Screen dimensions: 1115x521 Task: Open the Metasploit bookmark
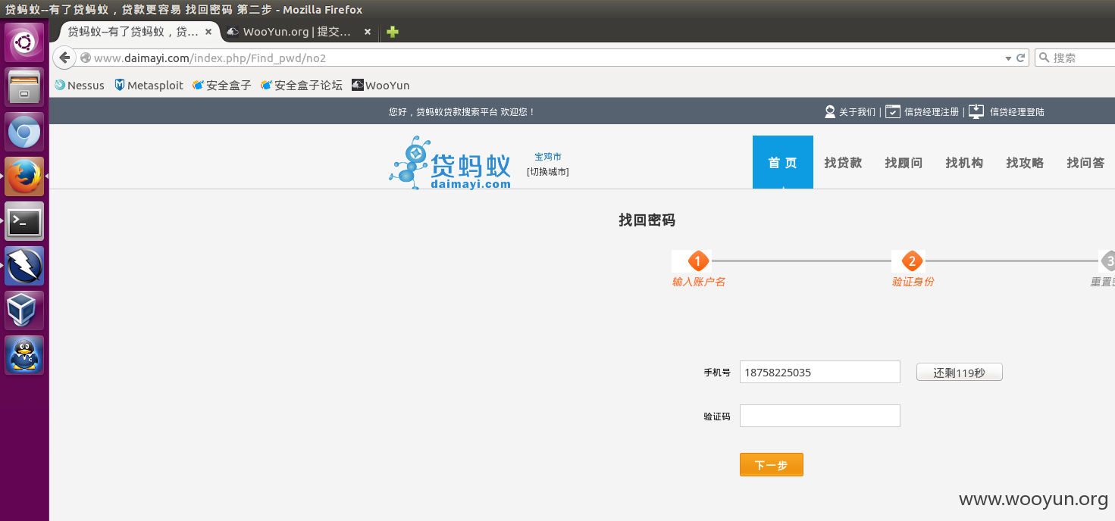(x=149, y=86)
